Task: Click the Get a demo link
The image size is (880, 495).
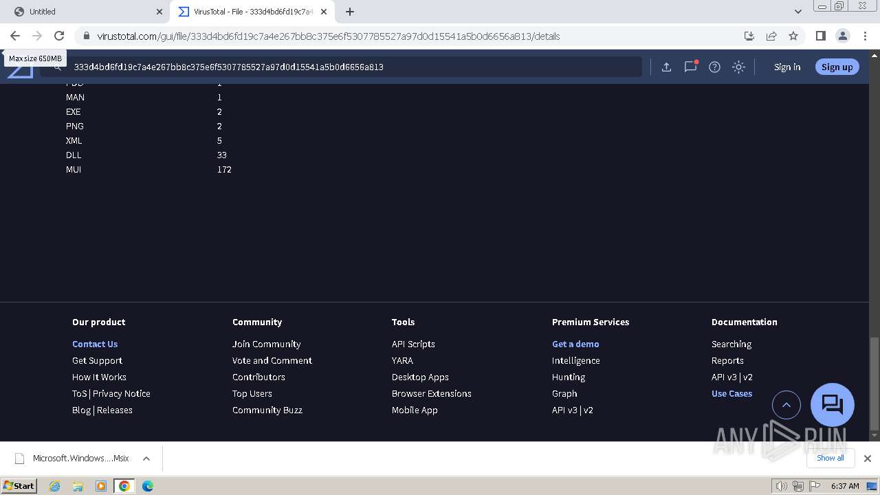Action: [575, 344]
